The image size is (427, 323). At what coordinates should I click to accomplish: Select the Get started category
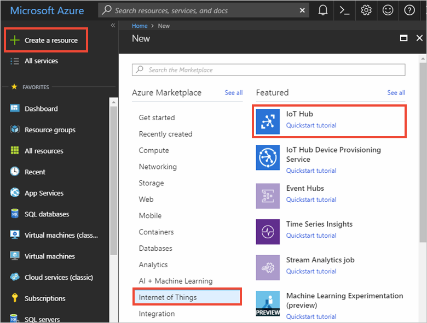coord(157,118)
